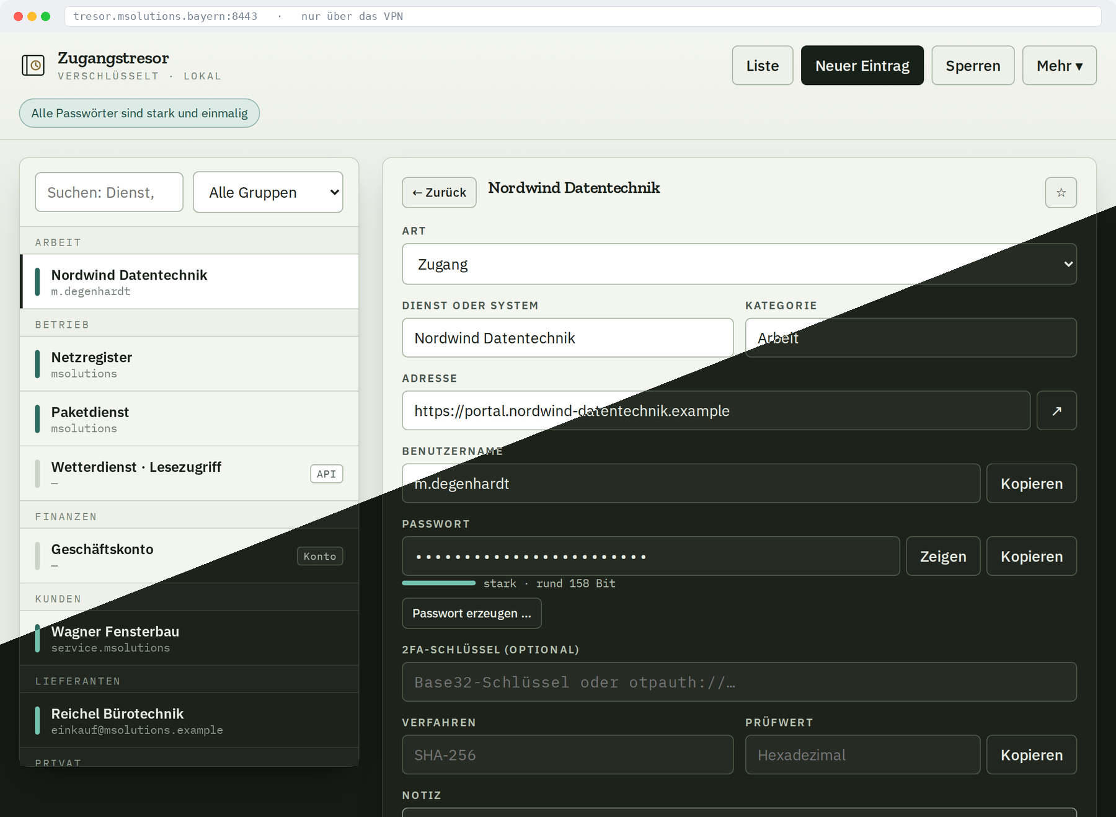Click the Prüfwert Hexadezimal field
The height and width of the screenshot is (817, 1116).
[862, 754]
